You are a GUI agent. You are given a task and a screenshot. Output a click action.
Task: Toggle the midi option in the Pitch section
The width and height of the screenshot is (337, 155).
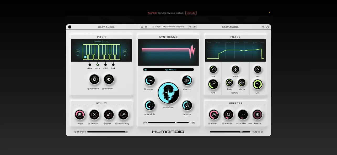pos(105,65)
